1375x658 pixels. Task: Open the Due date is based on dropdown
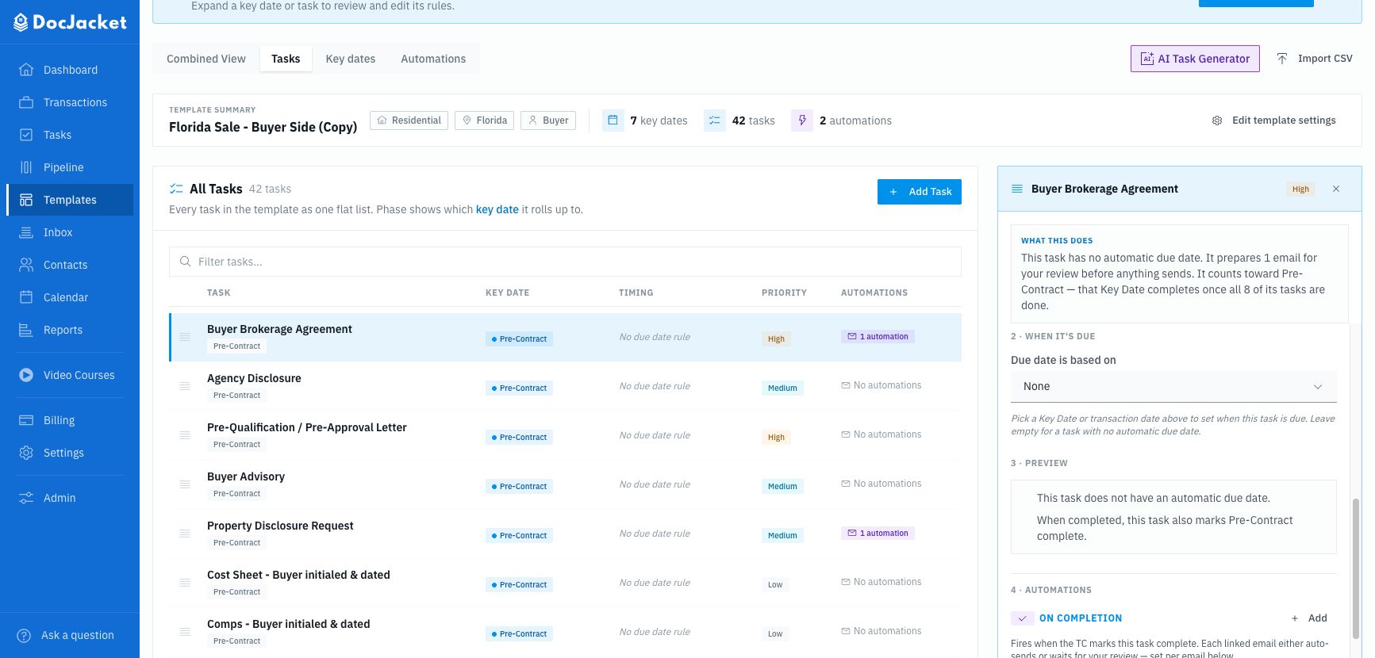click(1173, 386)
